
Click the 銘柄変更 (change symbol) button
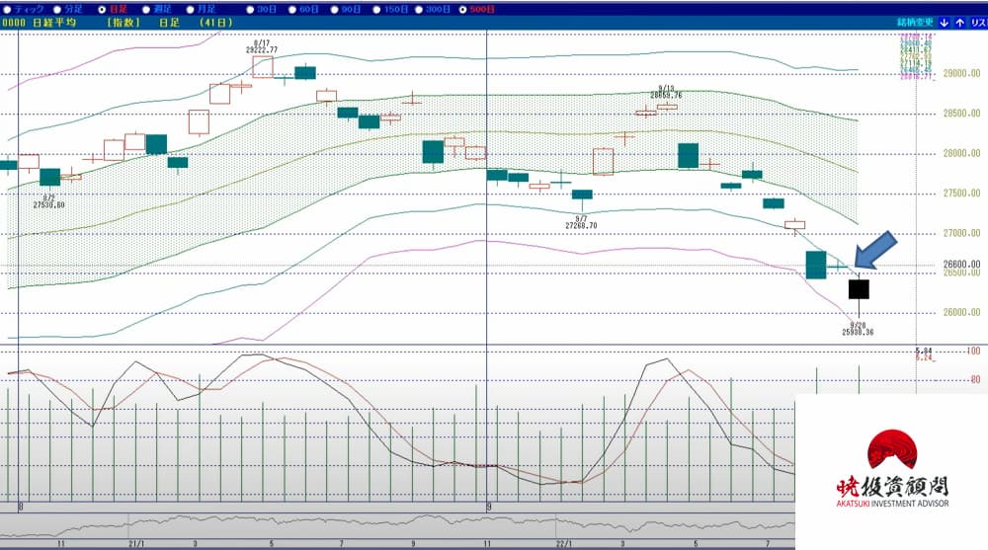914,22
